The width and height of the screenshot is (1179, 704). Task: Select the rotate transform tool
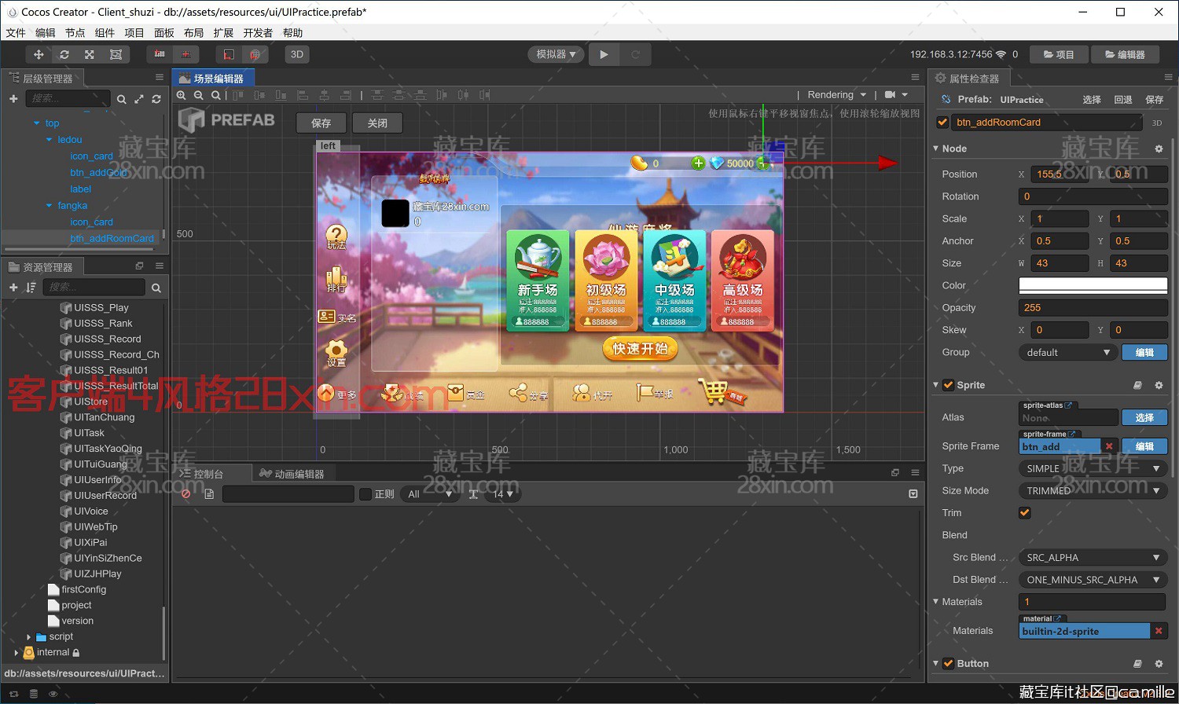pyautogui.click(x=64, y=54)
